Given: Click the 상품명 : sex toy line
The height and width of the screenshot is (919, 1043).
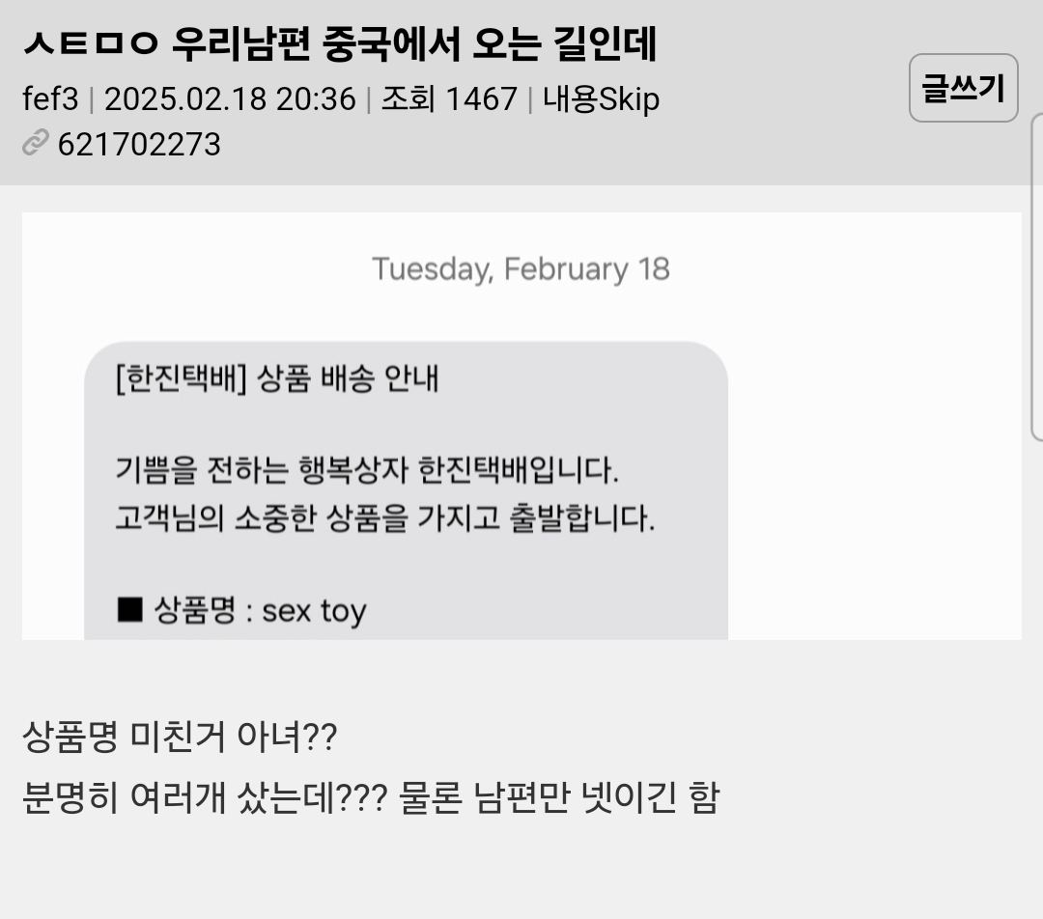Looking at the screenshot, I should [259, 611].
